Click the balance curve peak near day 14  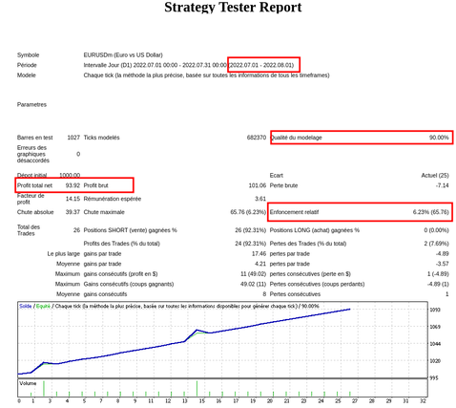(x=197, y=330)
